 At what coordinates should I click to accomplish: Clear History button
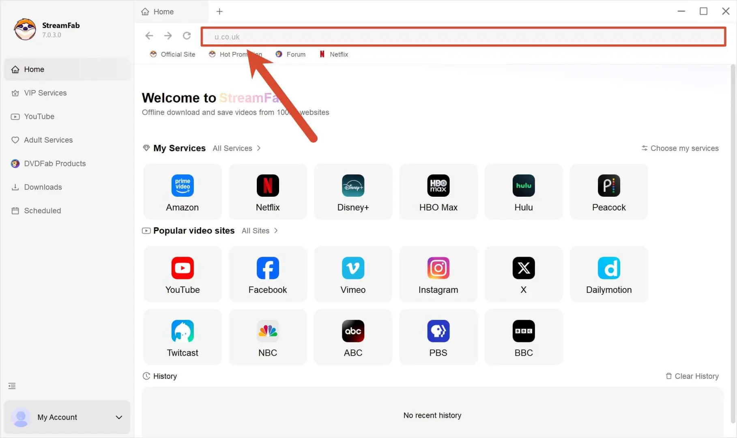(x=692, y=376)
